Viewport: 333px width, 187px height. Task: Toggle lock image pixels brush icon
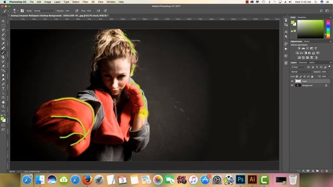click(x=301, y=76)
